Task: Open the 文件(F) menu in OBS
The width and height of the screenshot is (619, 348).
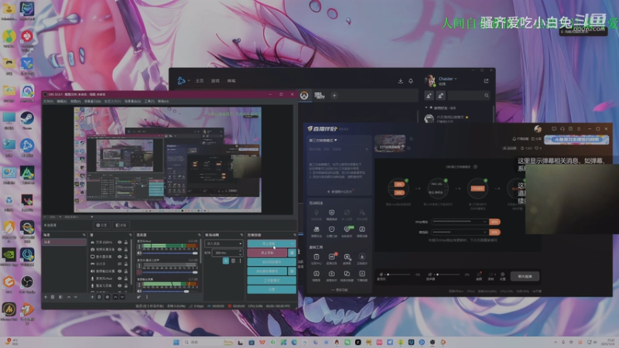Action: (48, 101)
